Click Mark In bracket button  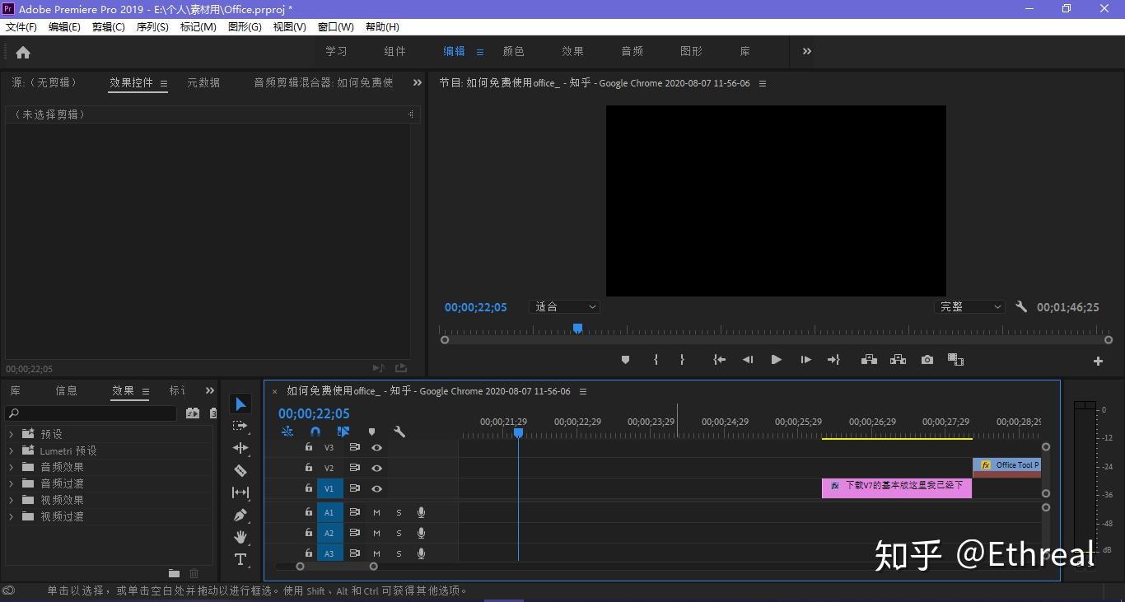[x=656, y=360]
